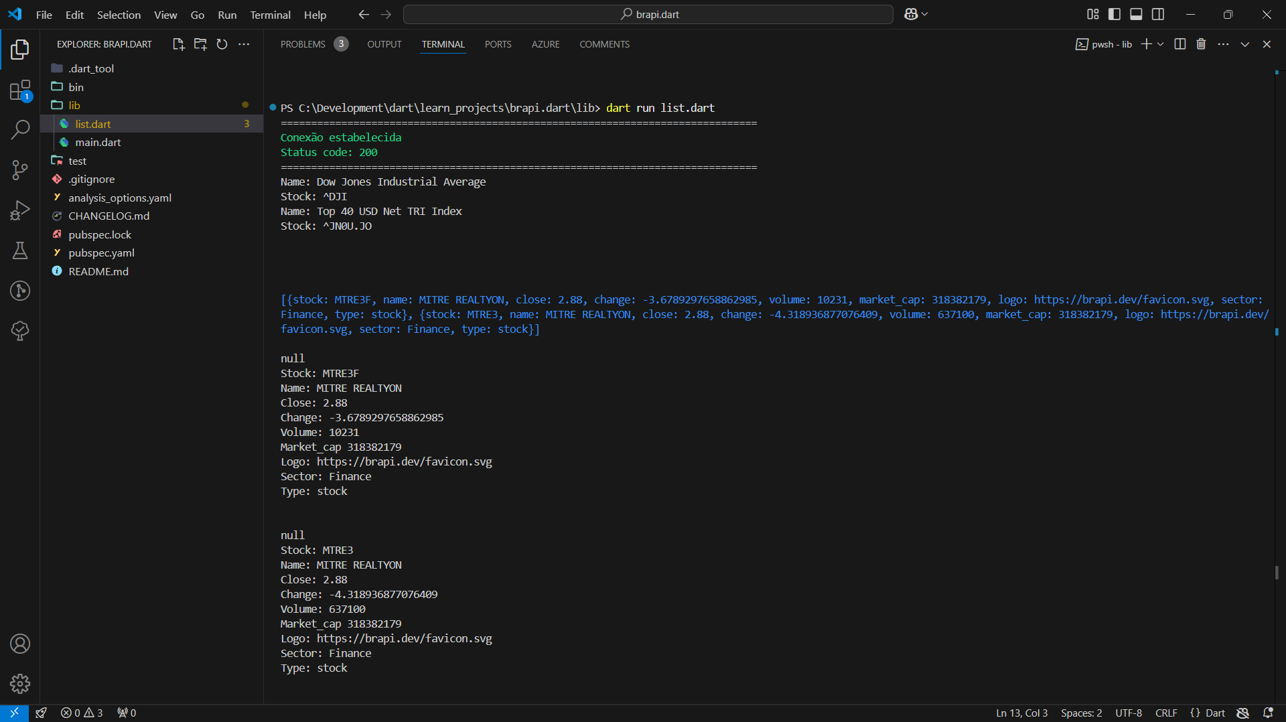
Task: Open the Accounts menu icon
Action: [x=20, y=644]
